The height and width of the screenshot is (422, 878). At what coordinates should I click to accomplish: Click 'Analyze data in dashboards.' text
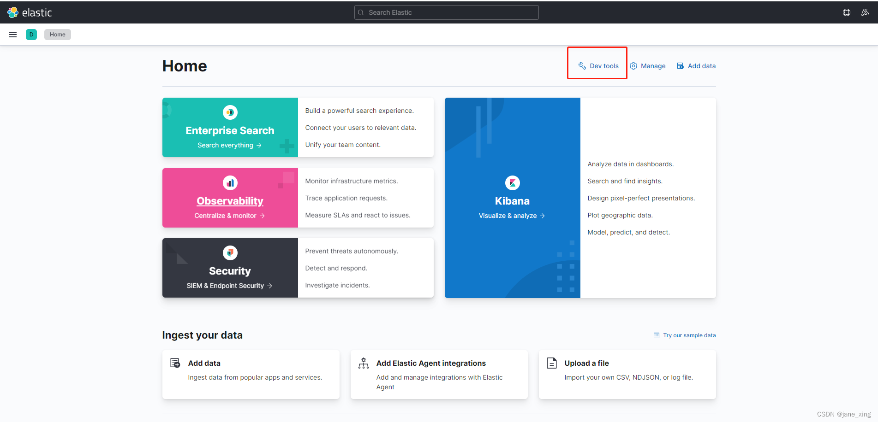[x=631, y=164]
